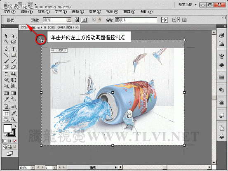Click the 名称 artboard name field

(x=136, y=20)
